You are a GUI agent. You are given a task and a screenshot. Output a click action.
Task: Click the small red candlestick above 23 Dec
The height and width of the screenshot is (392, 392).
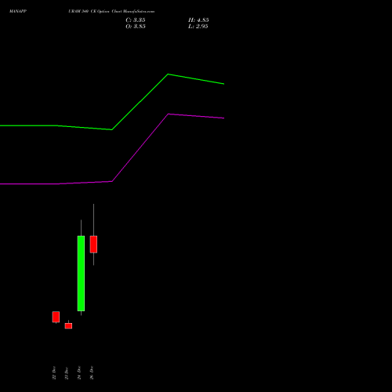click(x=68, y=326)
